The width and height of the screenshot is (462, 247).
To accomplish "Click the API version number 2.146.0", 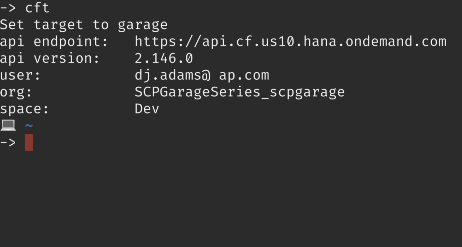I will (x=164, y=58).
